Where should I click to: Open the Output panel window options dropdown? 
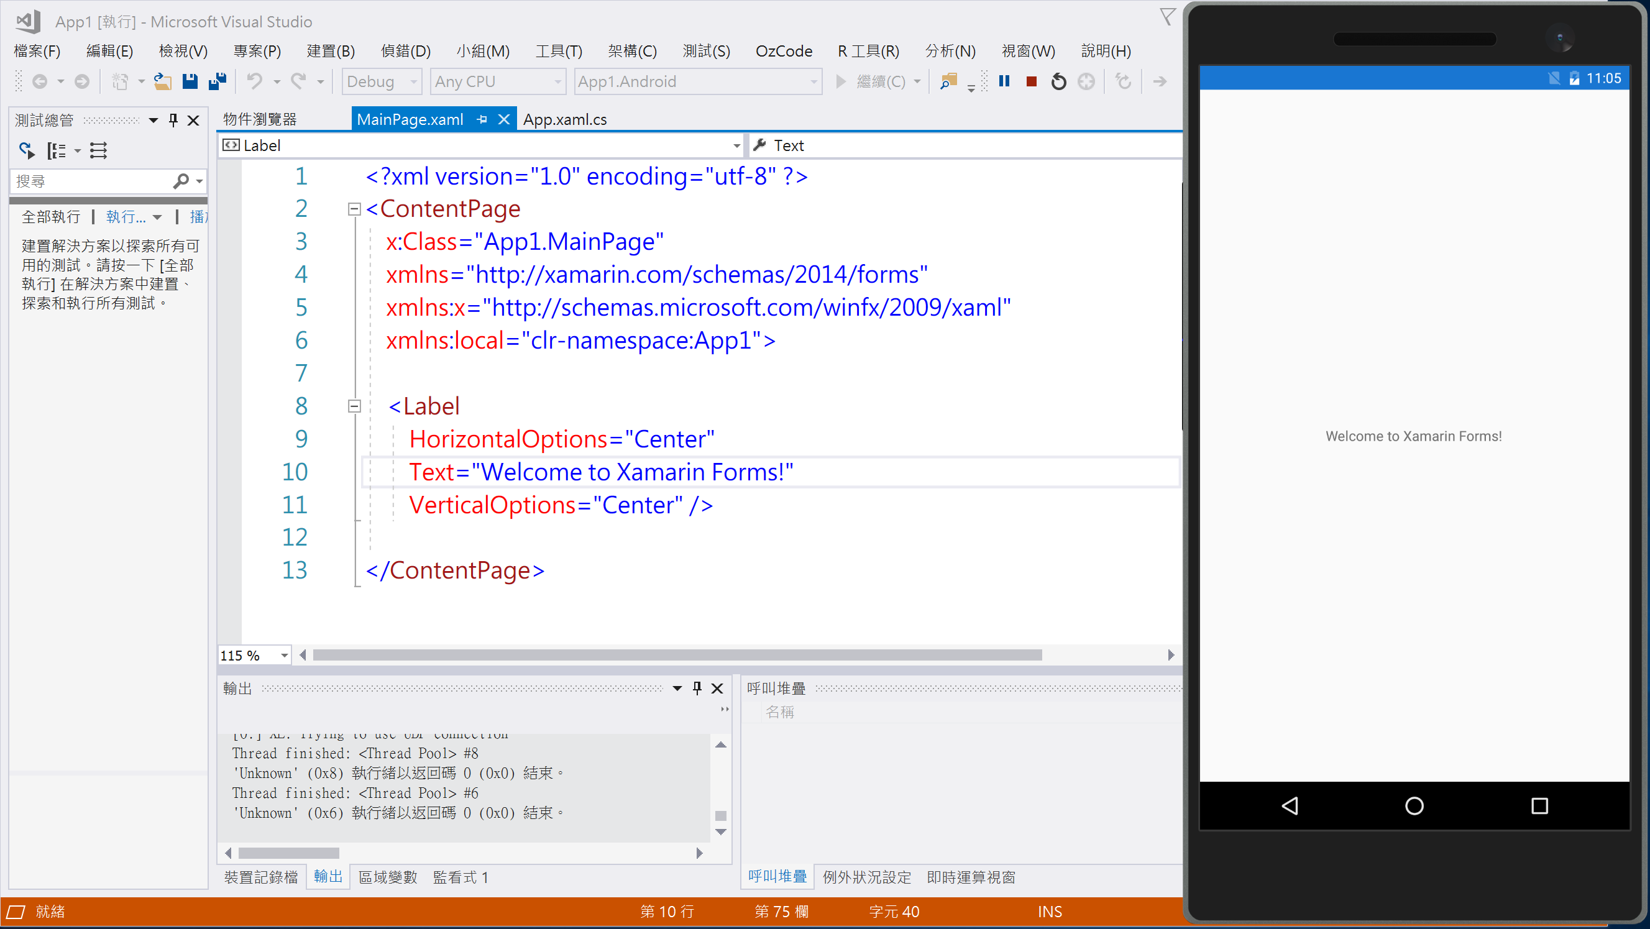pyautogui.click(x=677, y=689)
